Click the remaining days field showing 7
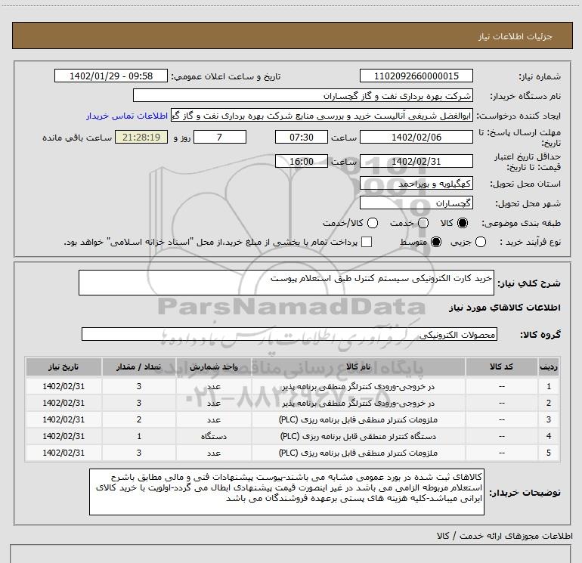 tap(220, 138)
